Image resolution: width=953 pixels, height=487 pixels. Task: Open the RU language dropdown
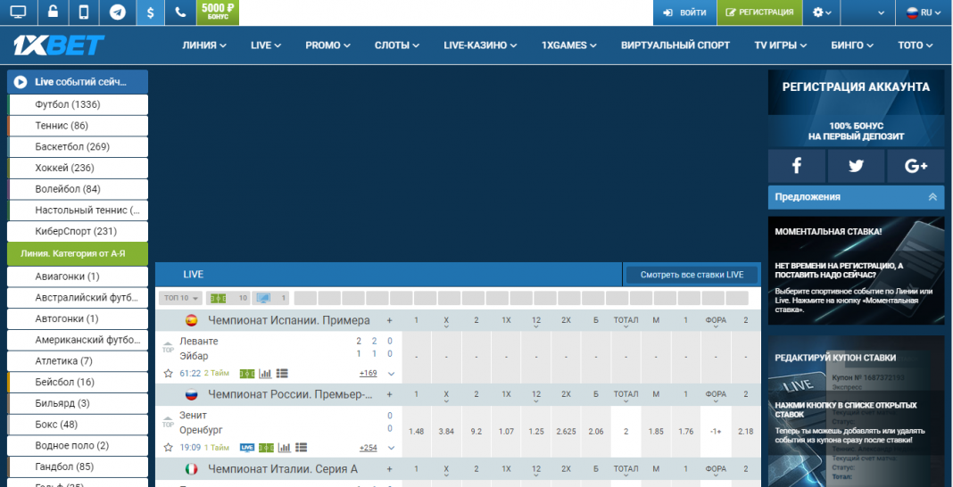[919, 12]
